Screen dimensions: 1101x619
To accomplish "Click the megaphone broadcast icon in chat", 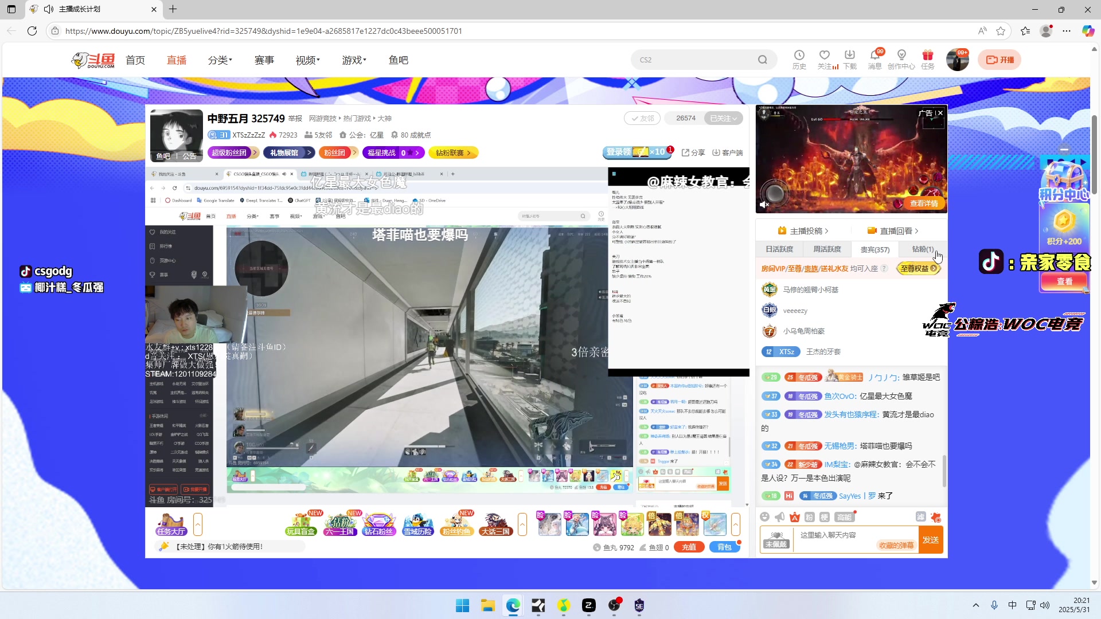I will click(779, 517).
